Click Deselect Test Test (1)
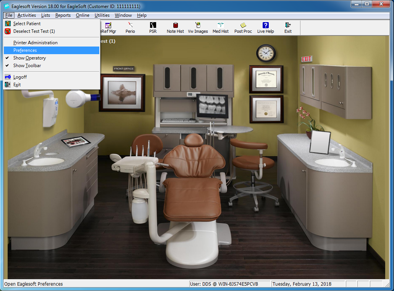This screenshot has height=291, width=394. point(52,31)
